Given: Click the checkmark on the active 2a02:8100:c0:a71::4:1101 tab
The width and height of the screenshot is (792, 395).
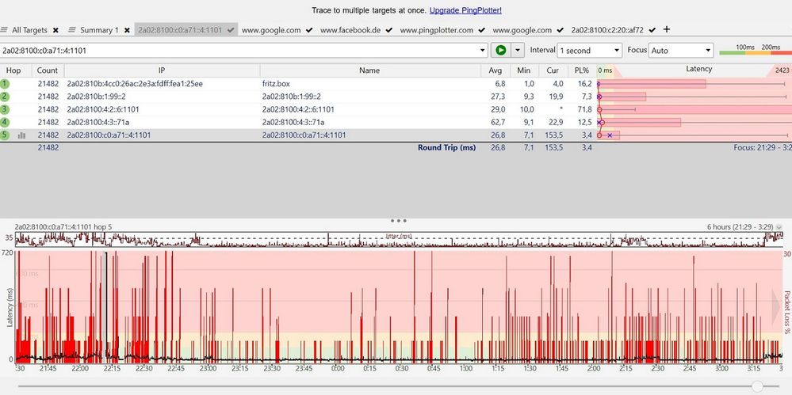Looking at the screenshot, I should coord(231,30).
